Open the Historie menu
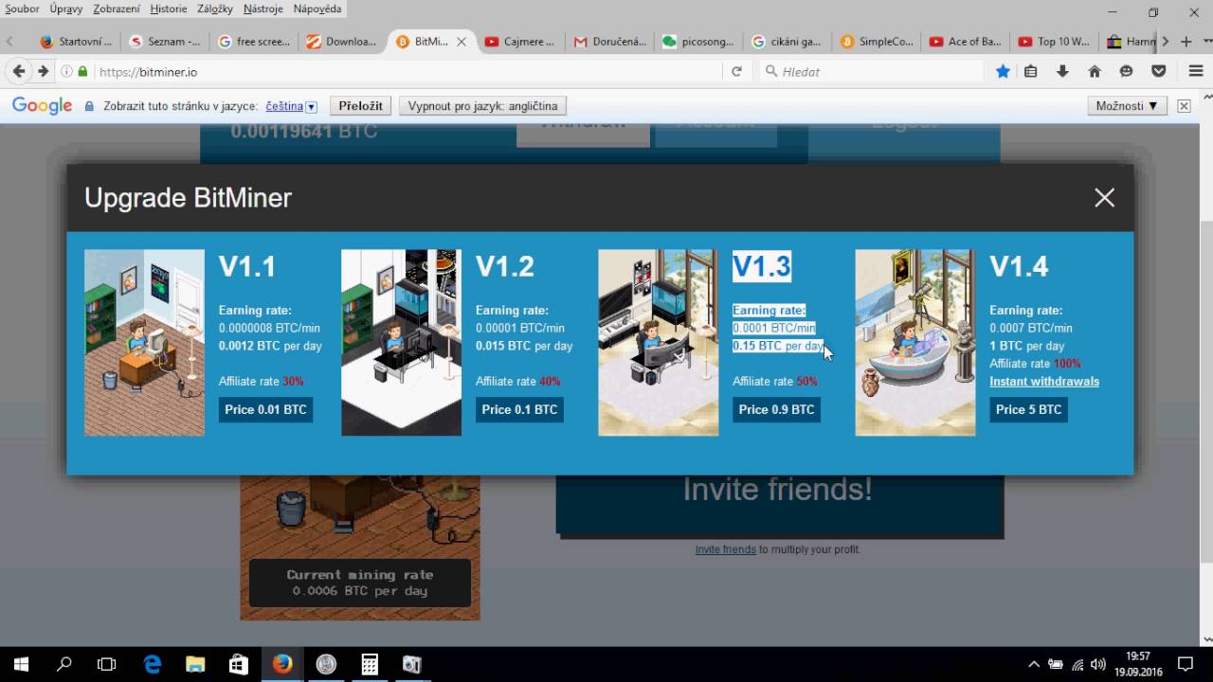Viewport: 1213px width, 682px height. pyautogui.click(x=169, y=9)
